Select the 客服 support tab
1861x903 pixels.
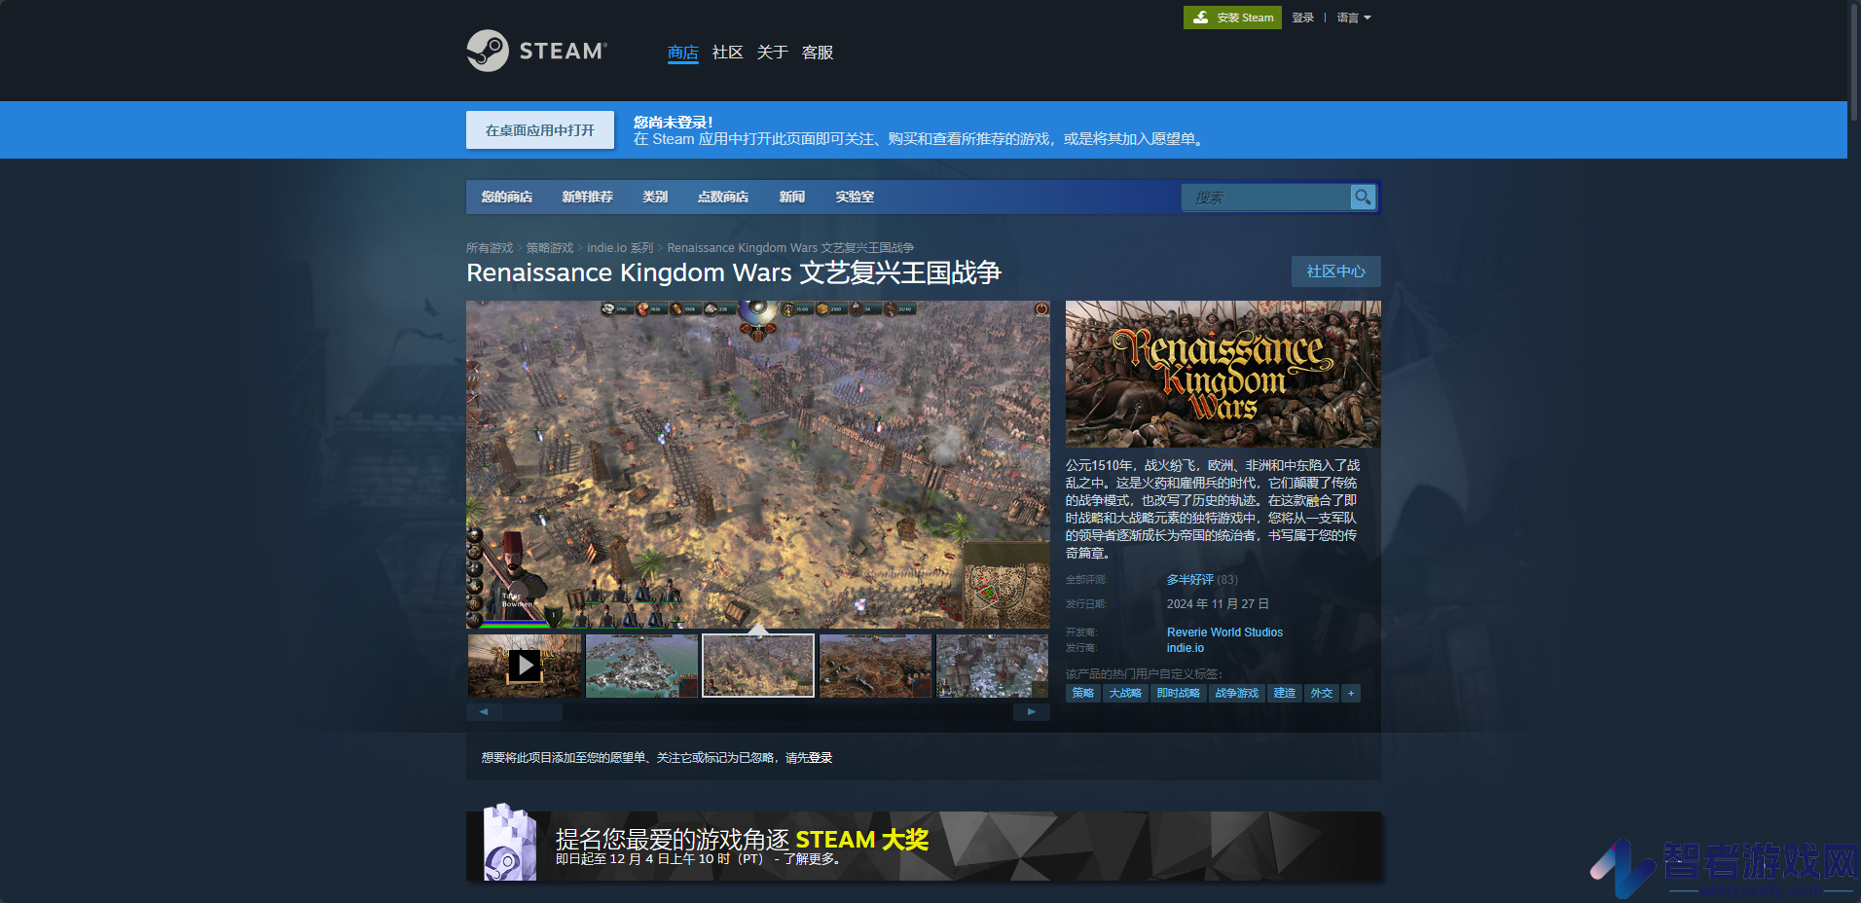(818, 53)
